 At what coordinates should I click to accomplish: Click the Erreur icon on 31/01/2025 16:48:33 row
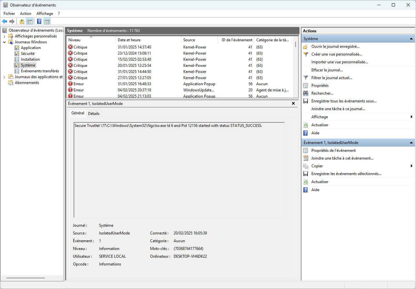pyautogui.click(x=70, y=84)
